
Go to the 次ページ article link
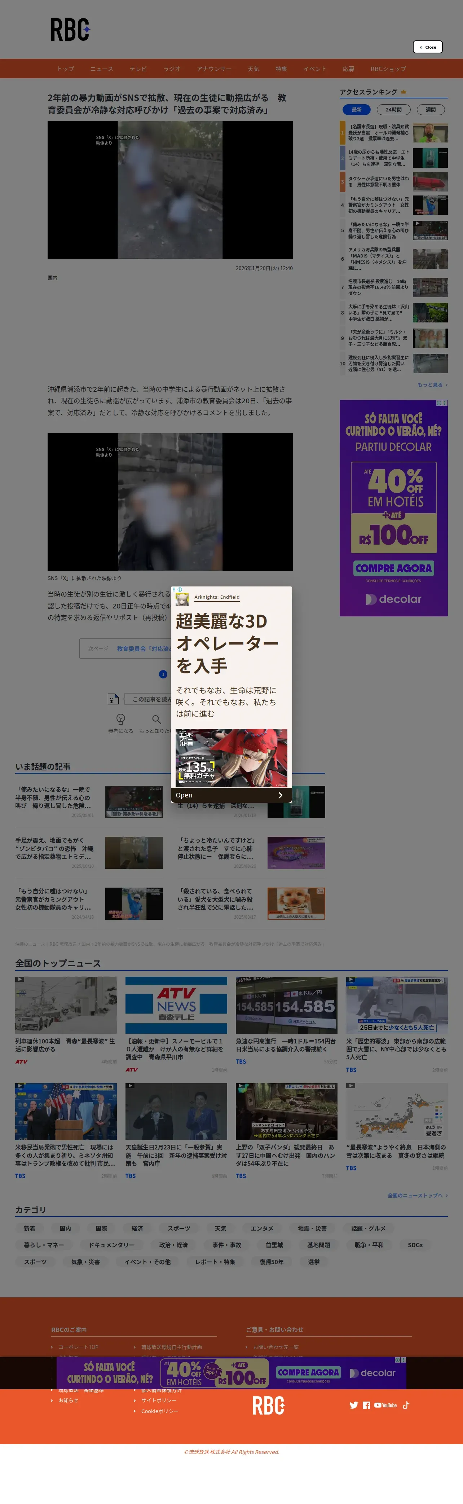[125, 648]
